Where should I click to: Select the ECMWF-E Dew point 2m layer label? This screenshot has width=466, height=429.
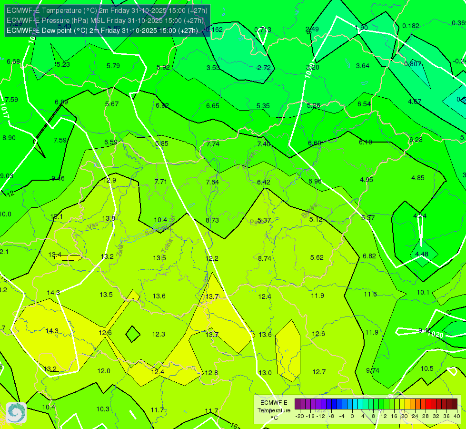(x=102, y=31)
